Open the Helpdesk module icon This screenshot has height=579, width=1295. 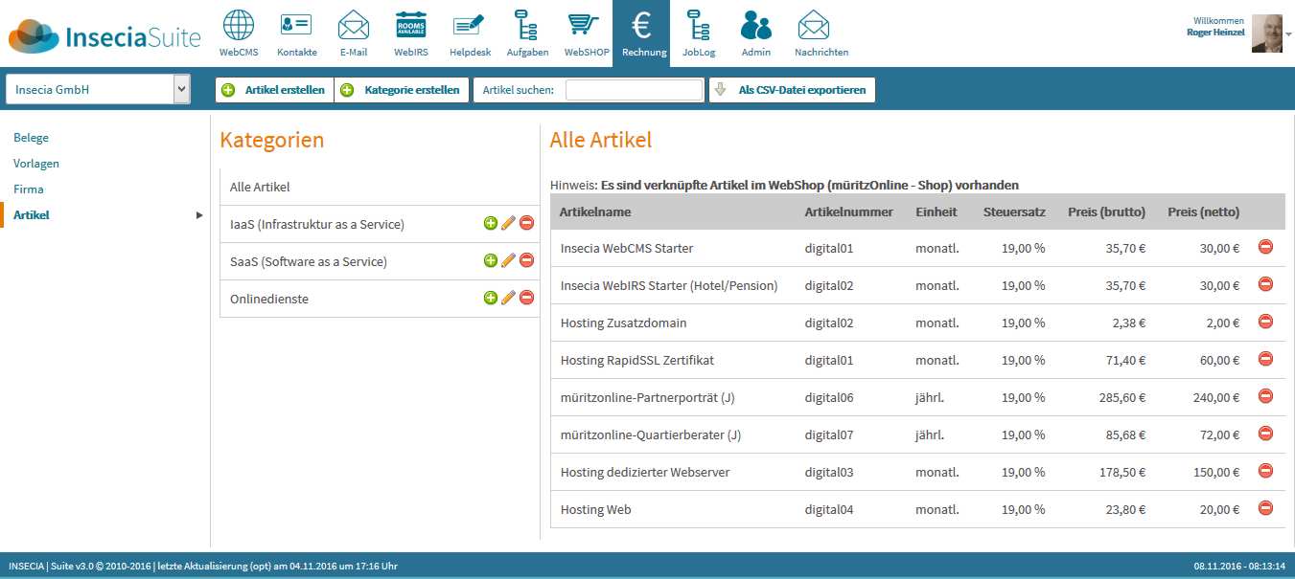coord(469,26)
